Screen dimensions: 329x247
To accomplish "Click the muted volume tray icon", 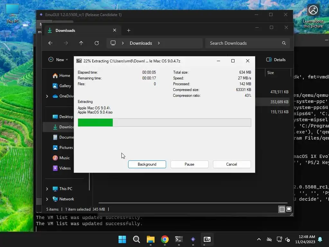I will 288,239.
